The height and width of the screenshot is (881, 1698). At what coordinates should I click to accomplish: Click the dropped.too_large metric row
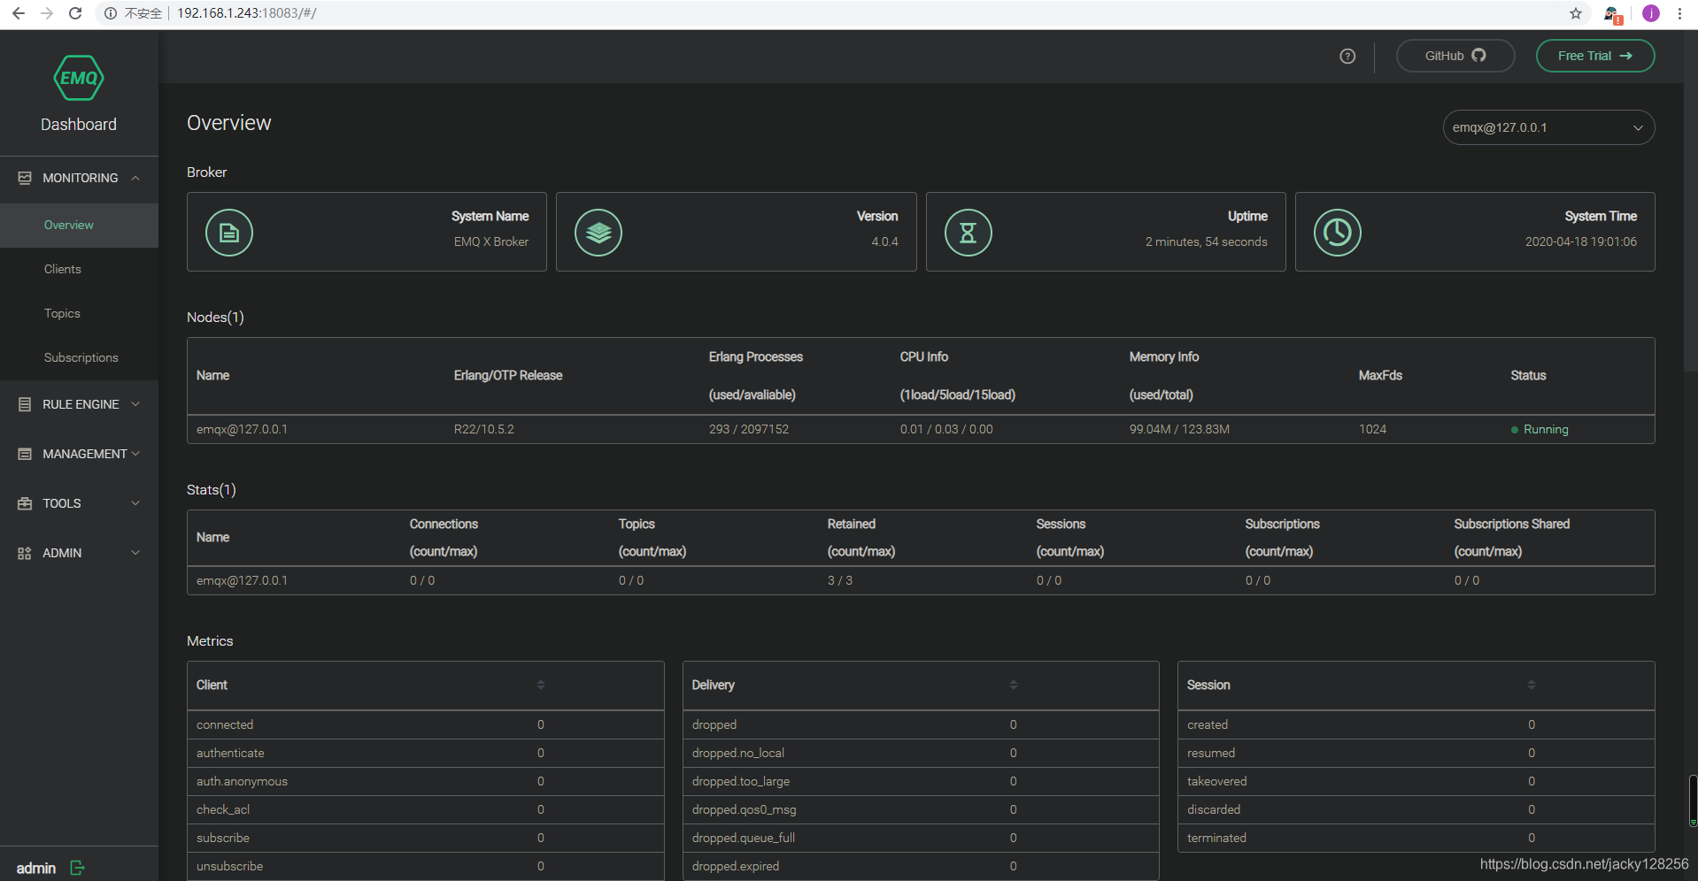click(x=921, y=781)
